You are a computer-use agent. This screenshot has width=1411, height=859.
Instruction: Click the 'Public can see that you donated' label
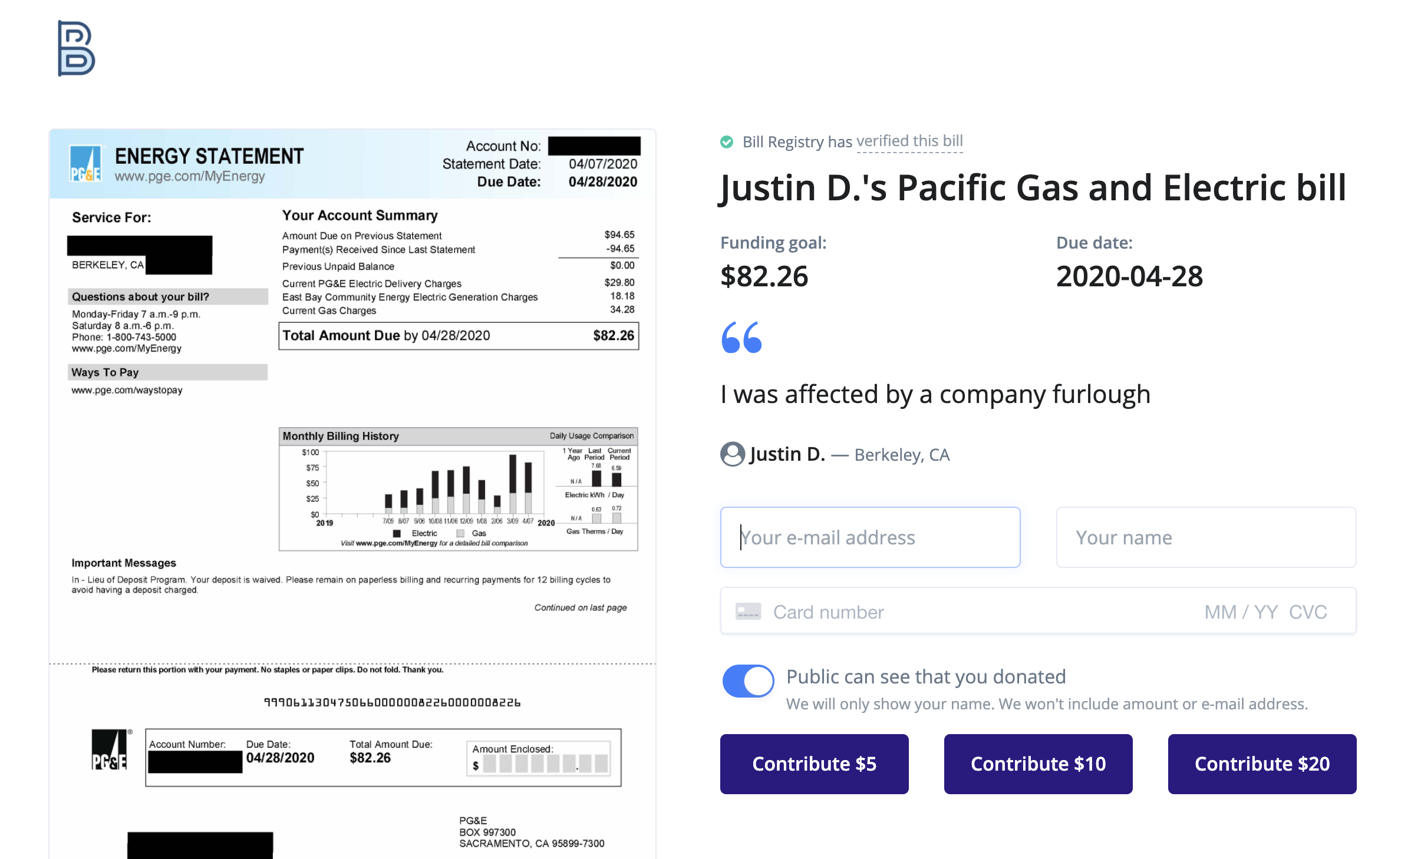(x=926, y=676)
